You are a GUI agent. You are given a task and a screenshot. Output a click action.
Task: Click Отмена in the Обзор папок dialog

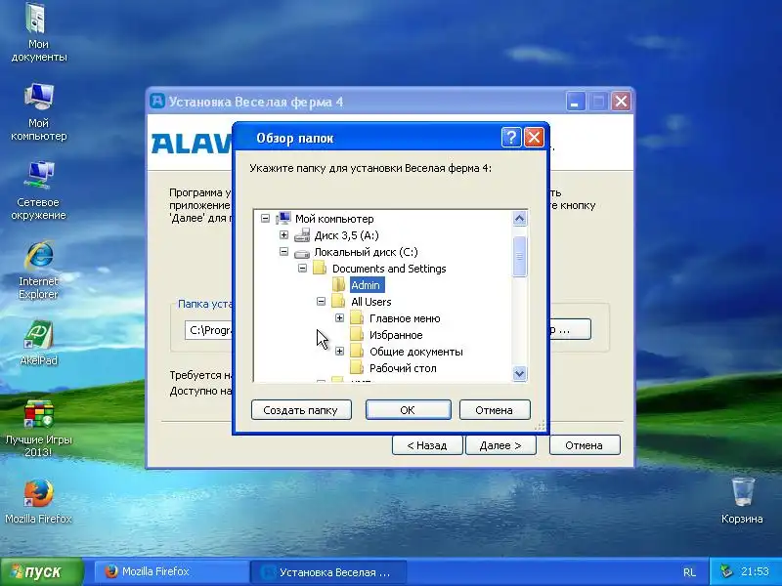(495, 409)
